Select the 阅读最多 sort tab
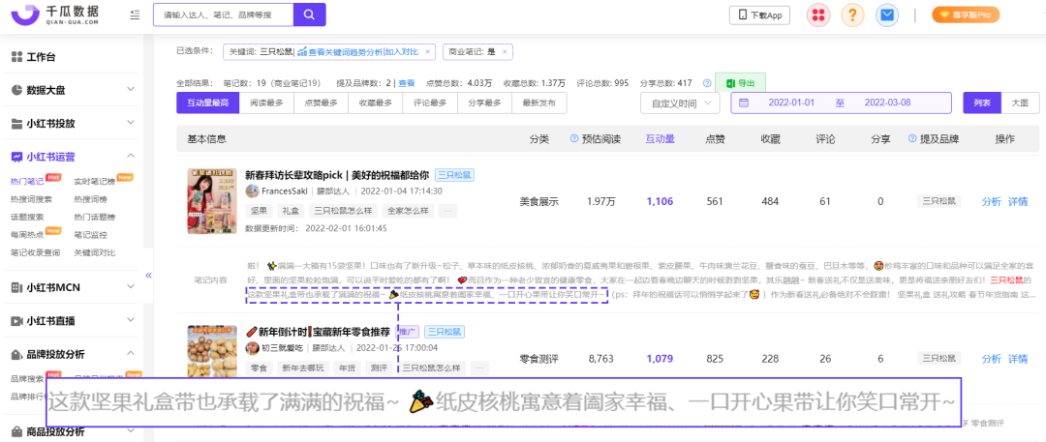The image size is (1046, 442). [x=266, y=103]
